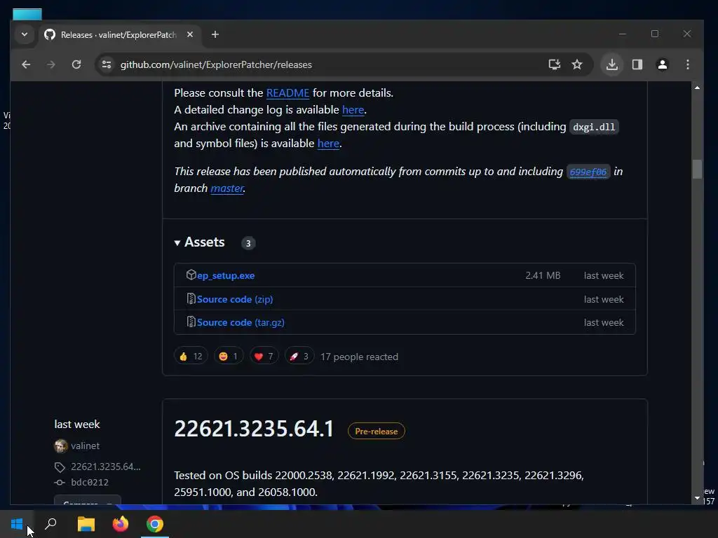The image size is (718, 538).
Task: Click valinet's avatar image
Action: (x=61, y=446)
